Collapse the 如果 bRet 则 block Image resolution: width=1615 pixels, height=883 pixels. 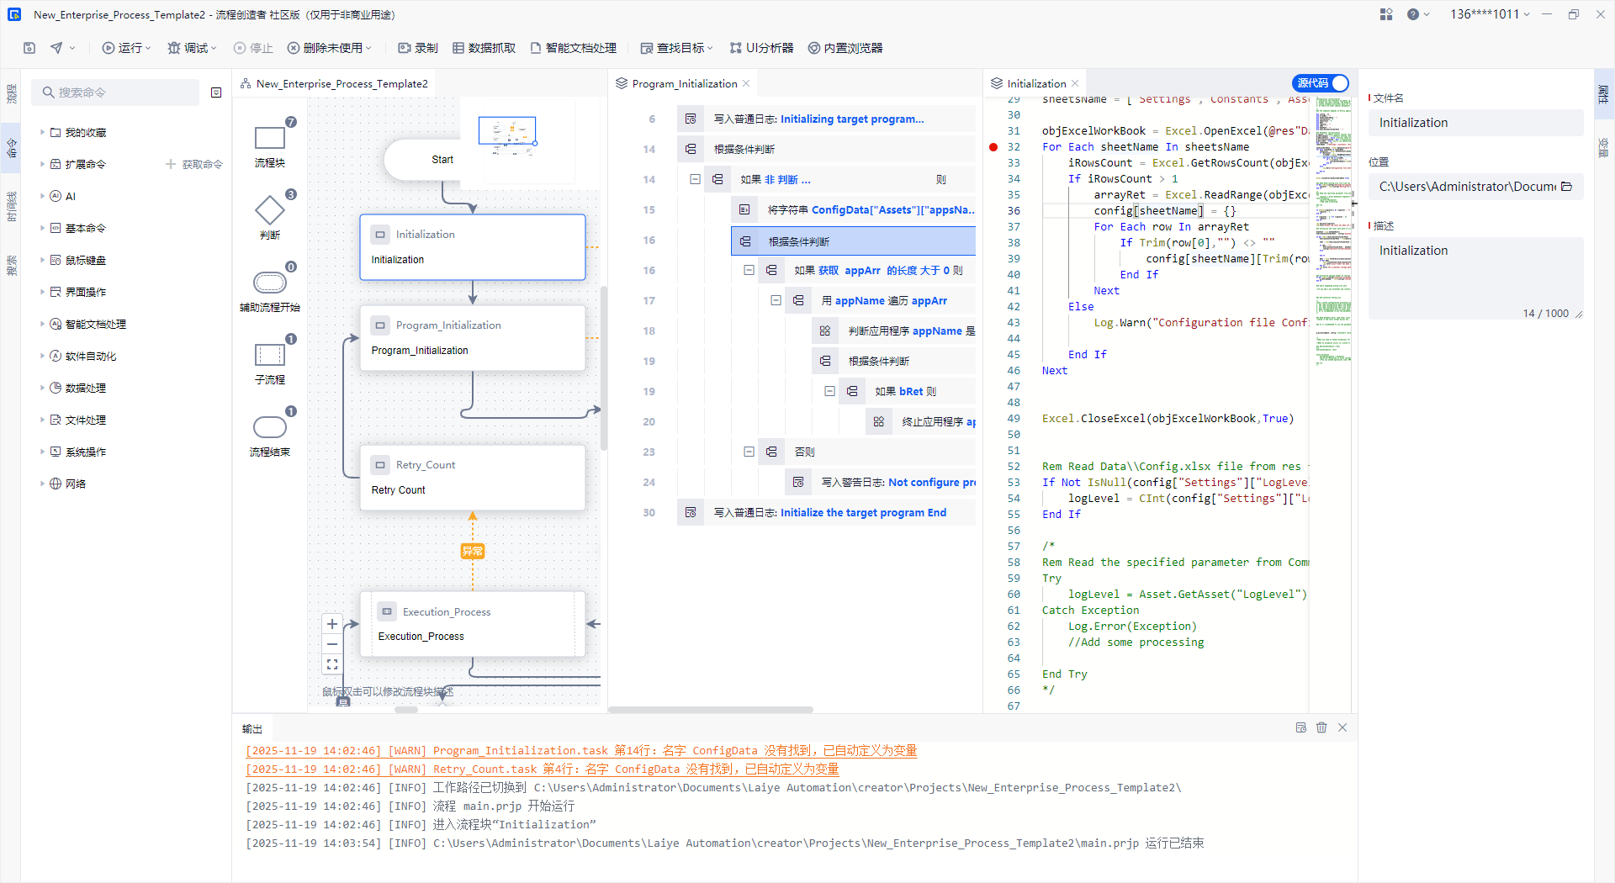tap(829, 391)
